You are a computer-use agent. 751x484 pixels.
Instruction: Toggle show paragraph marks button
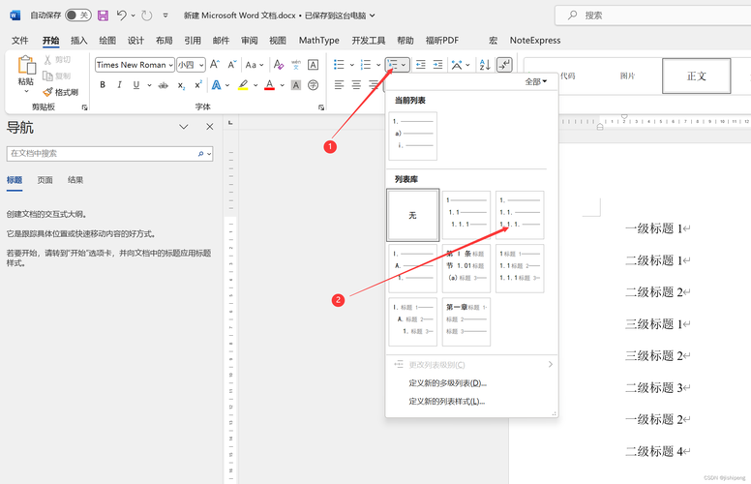coord(503,65)
